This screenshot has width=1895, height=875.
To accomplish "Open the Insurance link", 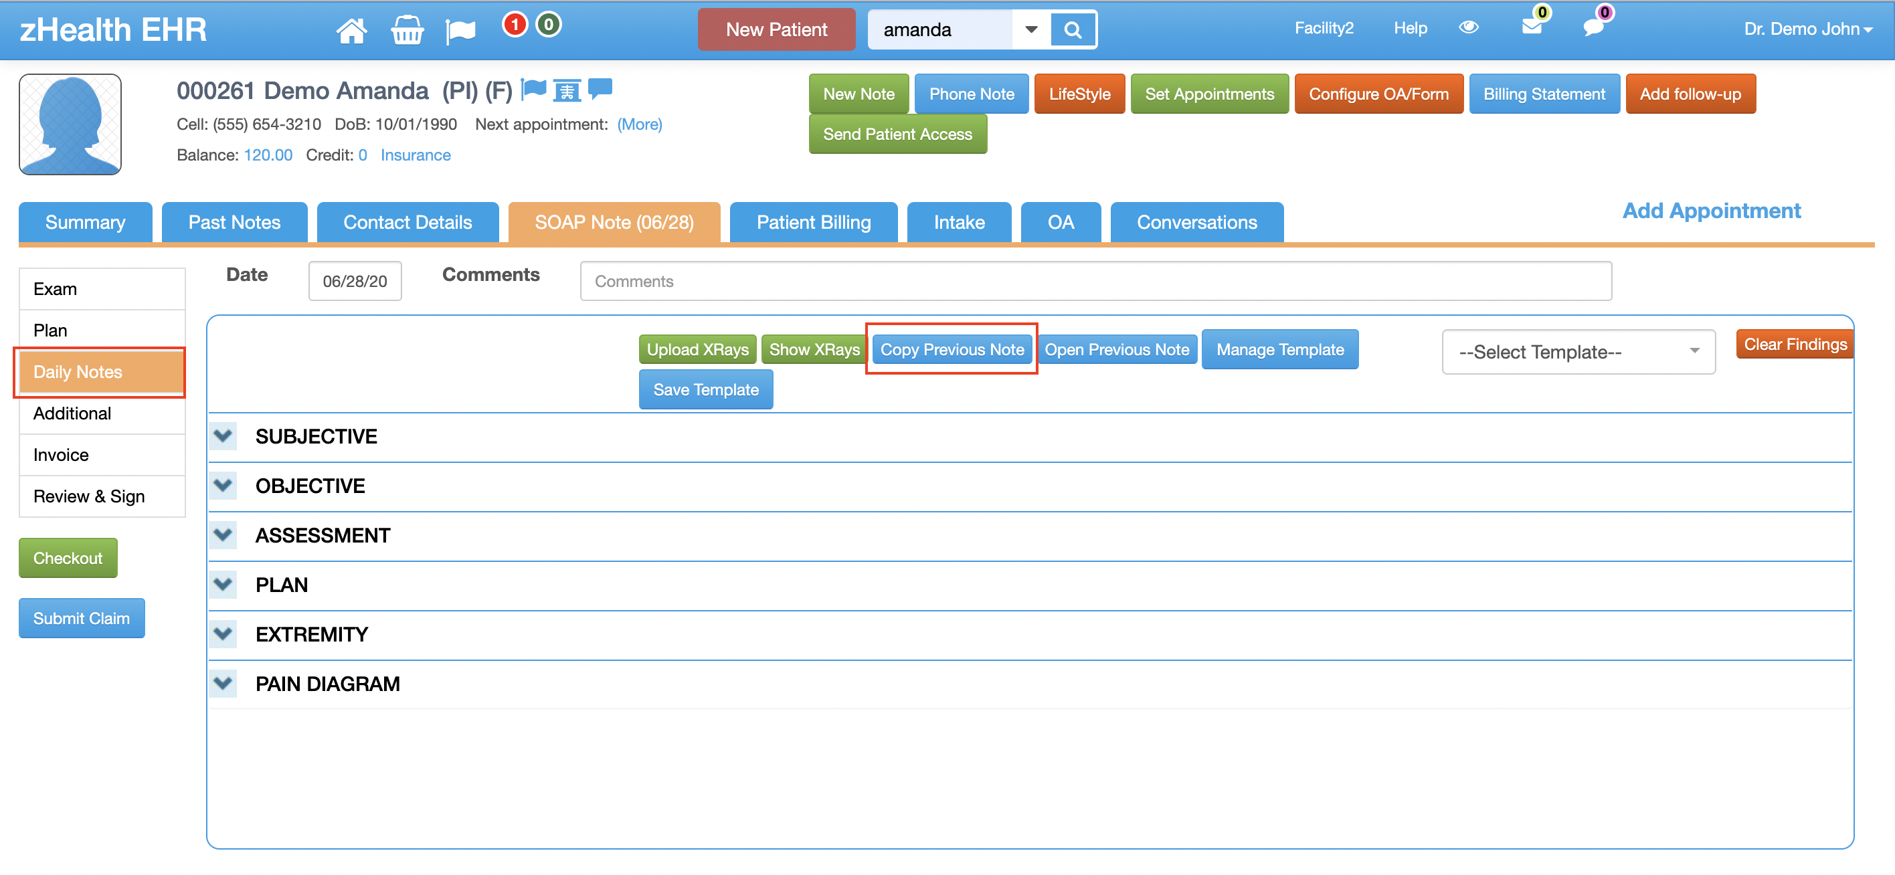I will click(416, 155).
